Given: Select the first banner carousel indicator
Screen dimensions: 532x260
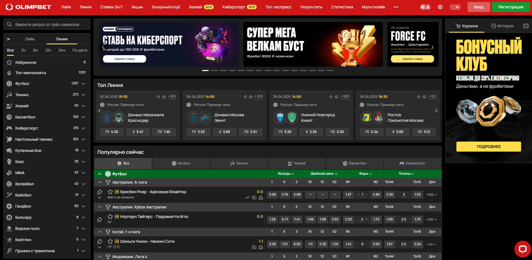Looking at the screenshot, I should tap(205, 71).
